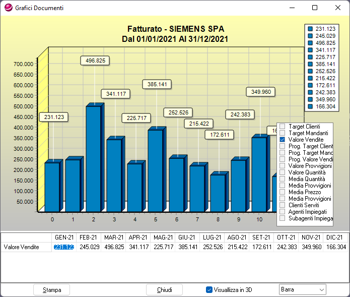Viewport: 350px width, 297px height.
Task: Select the highlighted GEN-21 value cell
Action: tap(64, 247)
